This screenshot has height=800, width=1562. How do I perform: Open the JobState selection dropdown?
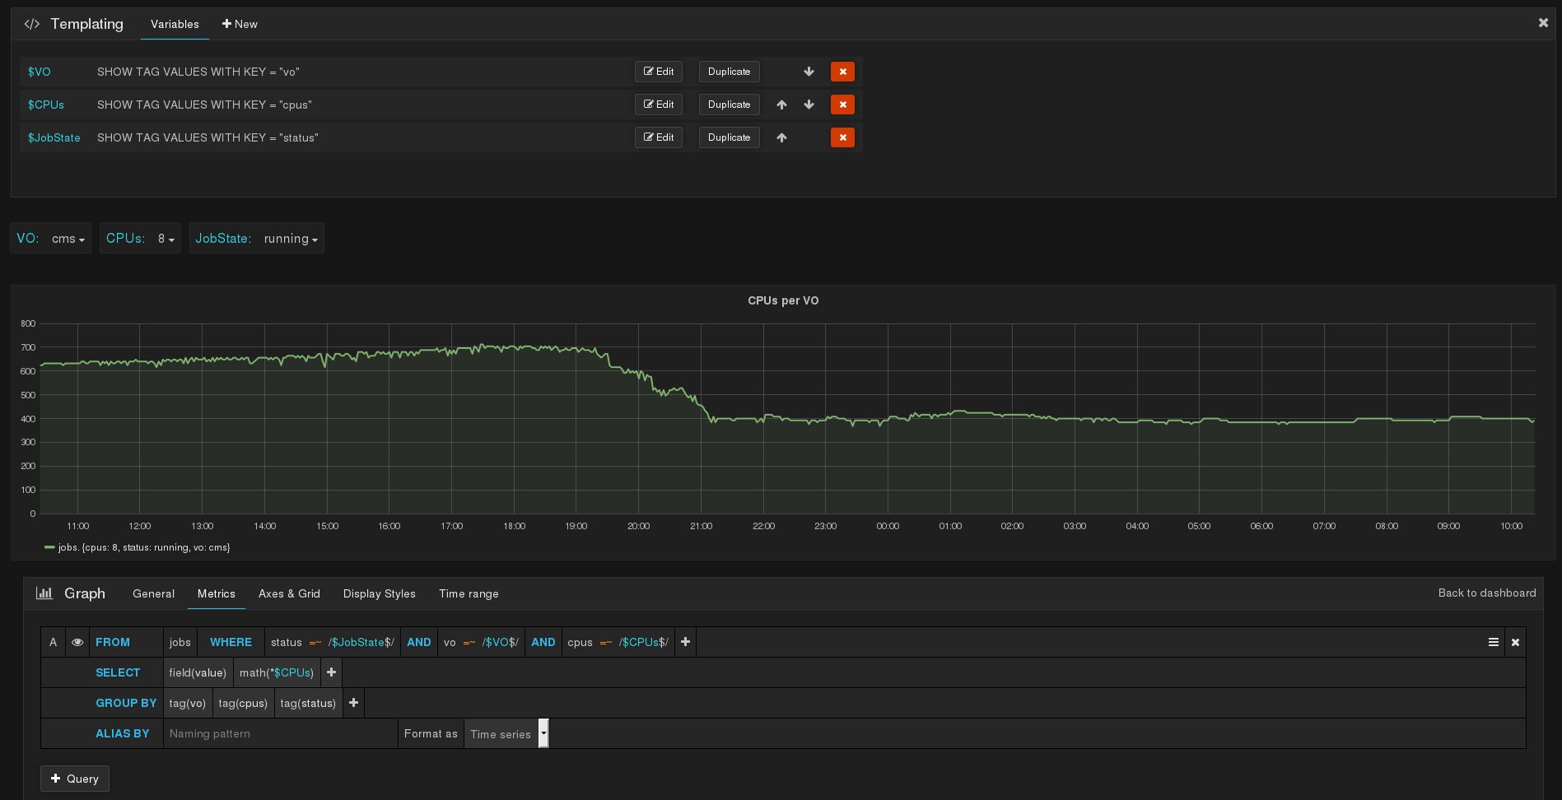[x=290, y=239]
